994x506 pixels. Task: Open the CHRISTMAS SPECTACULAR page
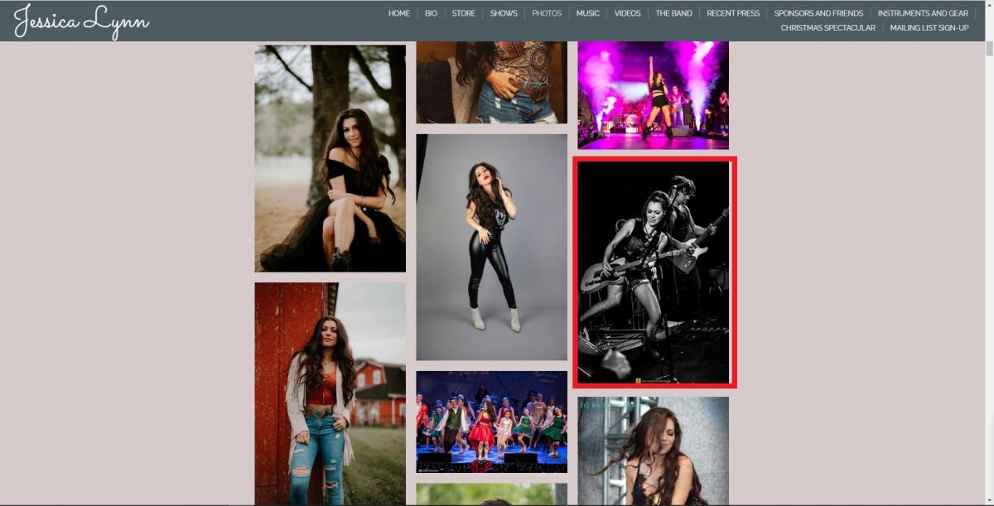(x=828, y=28)
